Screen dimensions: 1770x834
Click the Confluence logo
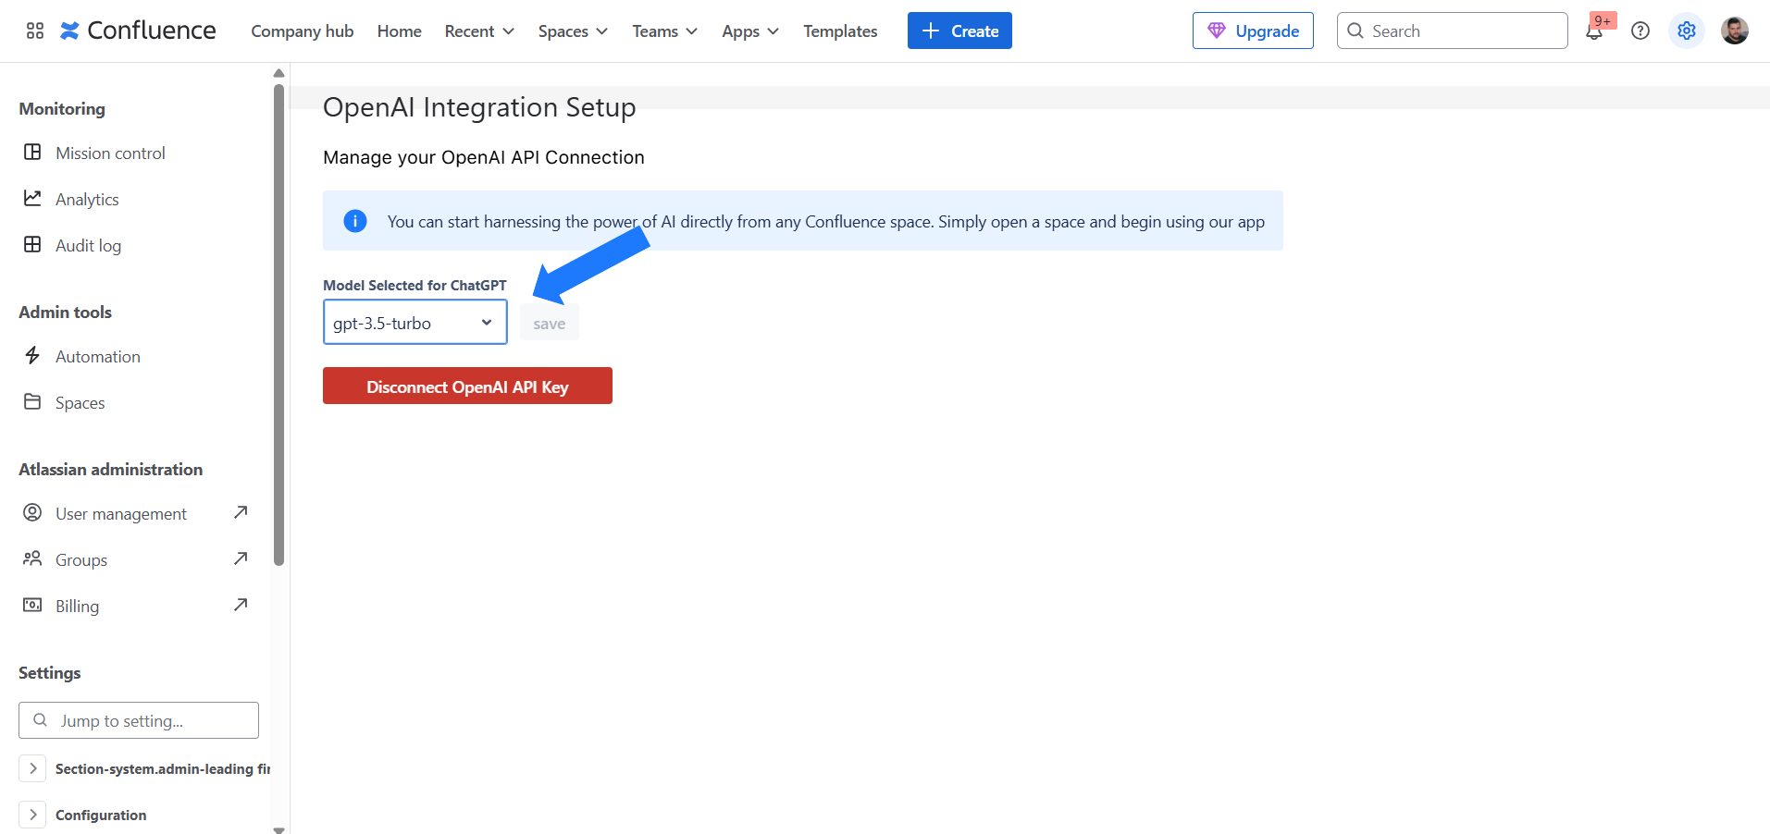pyautogui.click(x=138, y=31)
